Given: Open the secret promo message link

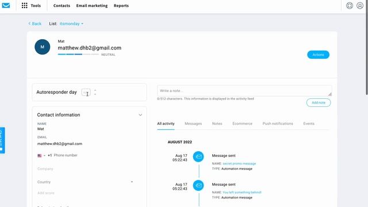Looking at the screenshot, I should click(x=239, y=163).
